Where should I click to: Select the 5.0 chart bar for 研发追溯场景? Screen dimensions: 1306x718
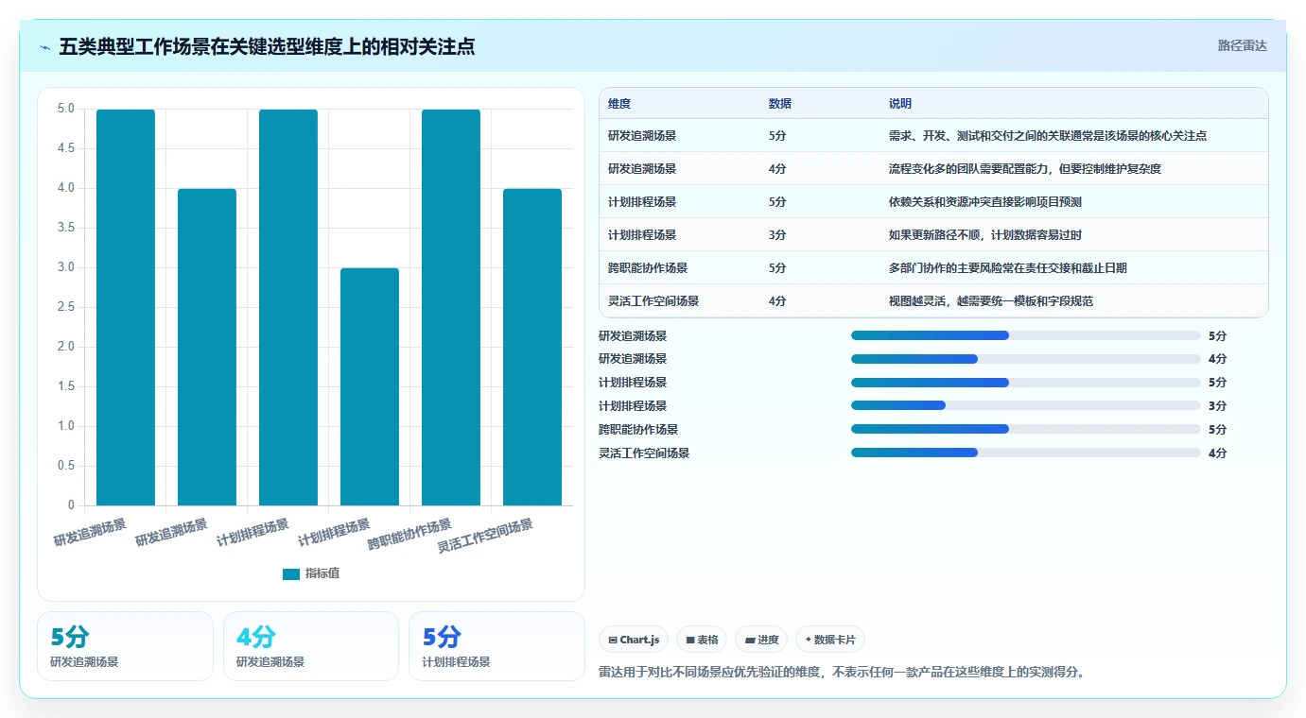coord(126,307)
